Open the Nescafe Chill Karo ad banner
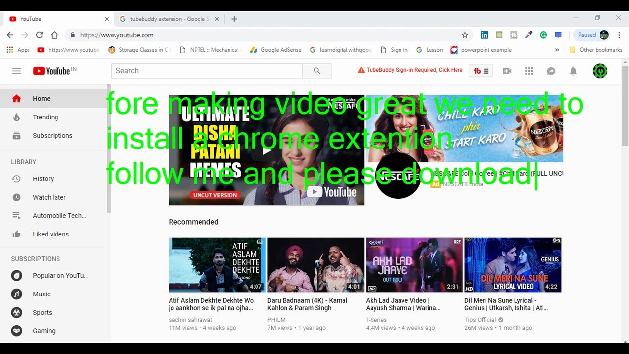The width and height of the screenshot is (629, 354). pyautogui.click(x=464, y=128)
